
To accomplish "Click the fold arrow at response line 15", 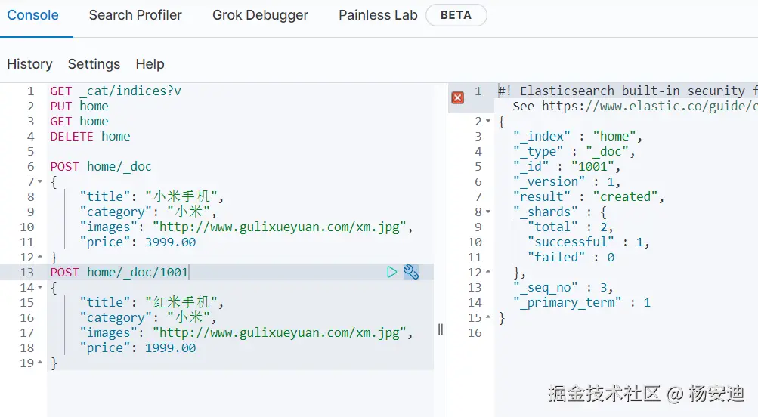I will pyautogui.click(x=488, y=318).
